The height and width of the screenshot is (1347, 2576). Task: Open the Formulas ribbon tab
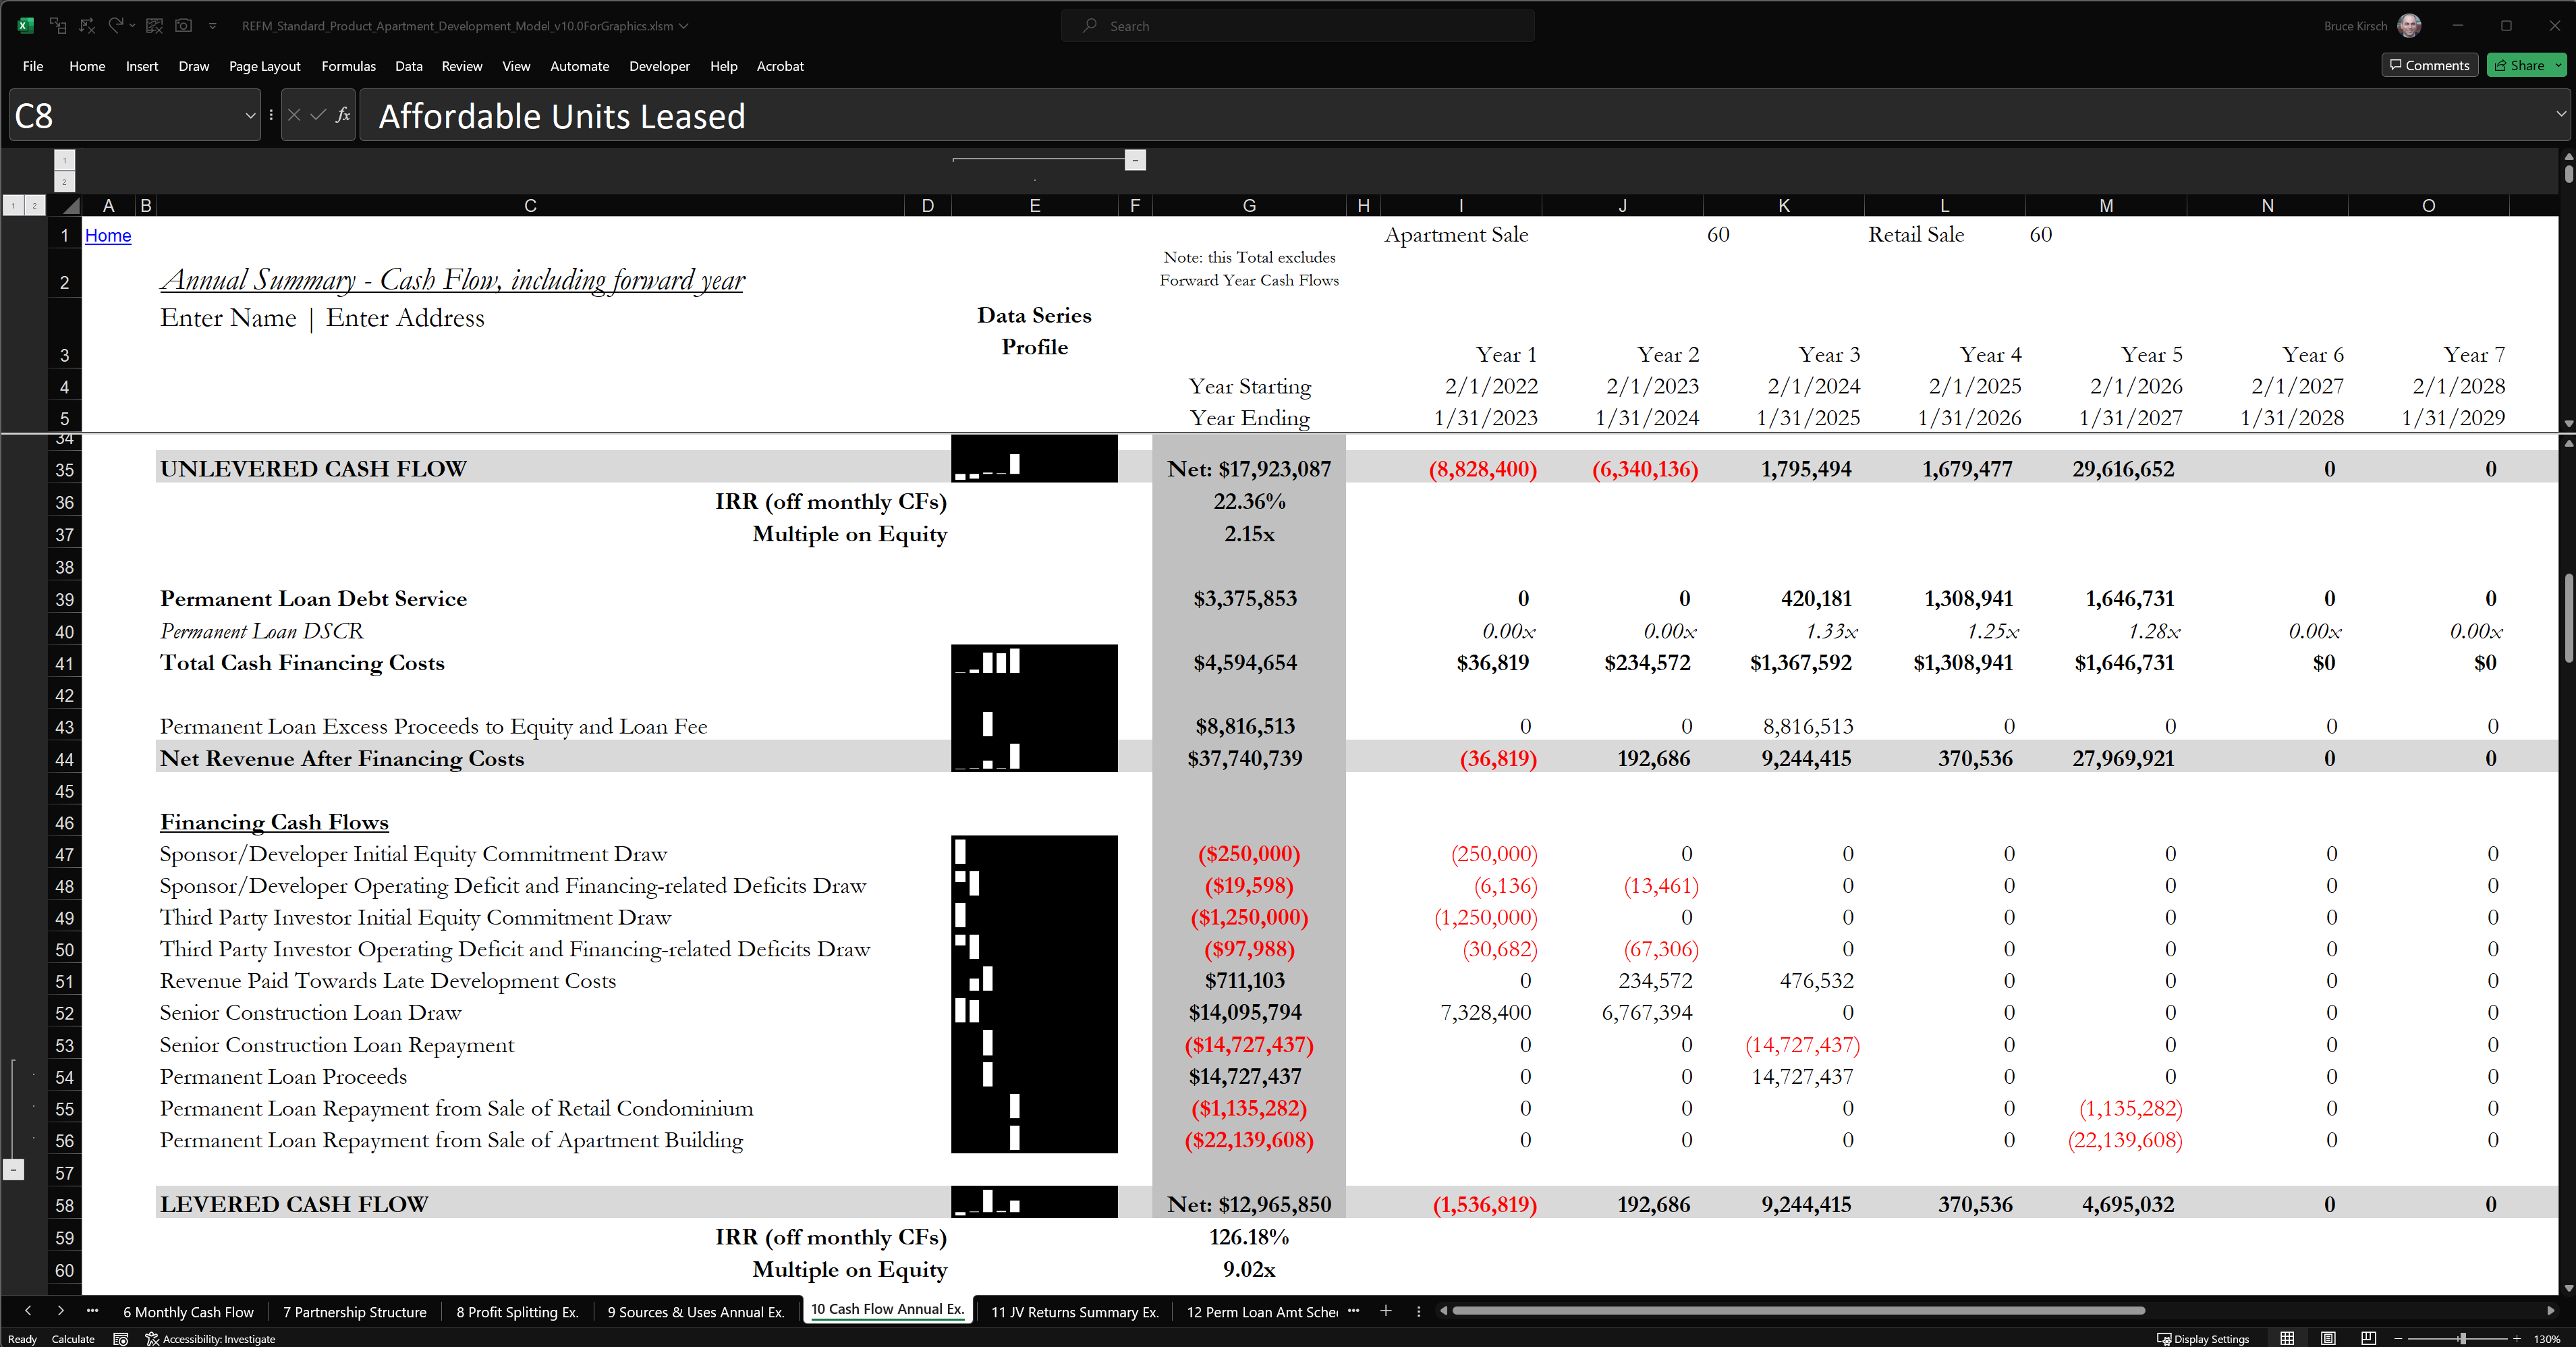point(348,66)
